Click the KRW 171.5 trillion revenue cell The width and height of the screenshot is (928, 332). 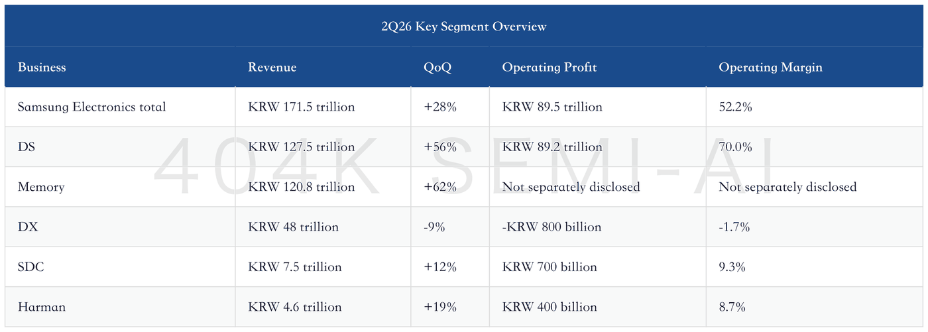point(302,107)
